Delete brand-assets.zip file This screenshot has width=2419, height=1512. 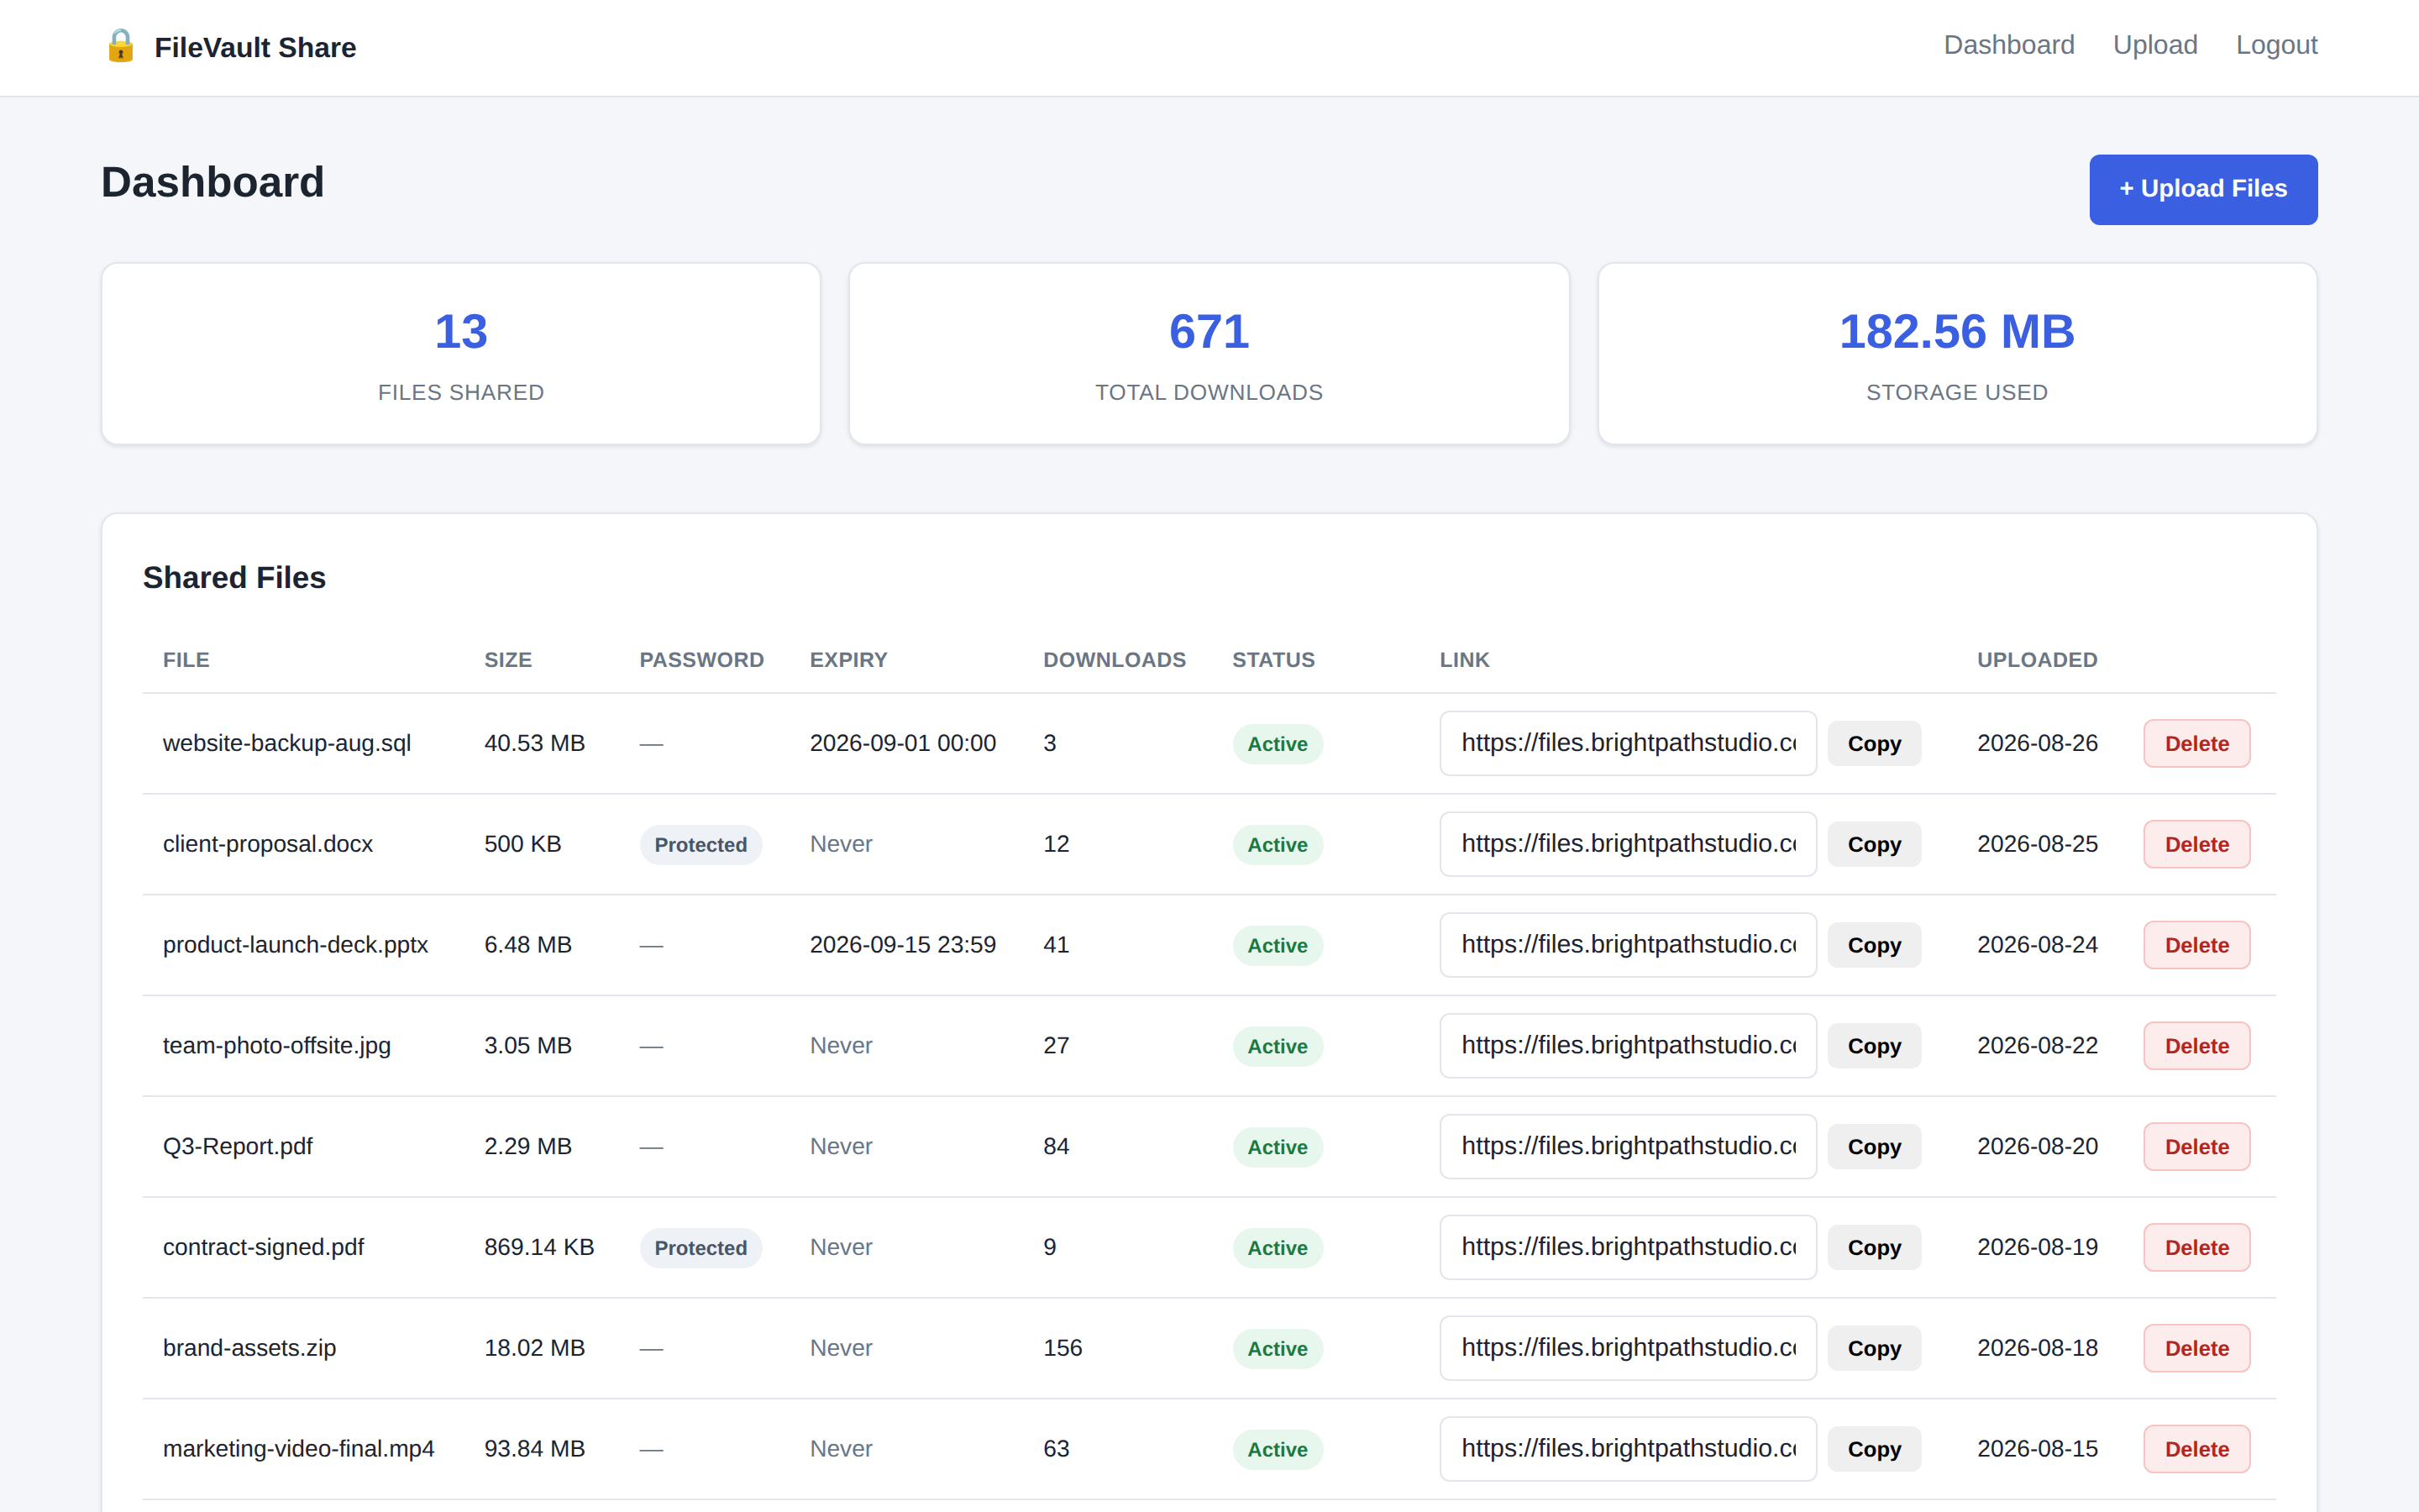pyautogui.click(x=2197, y=1348)
